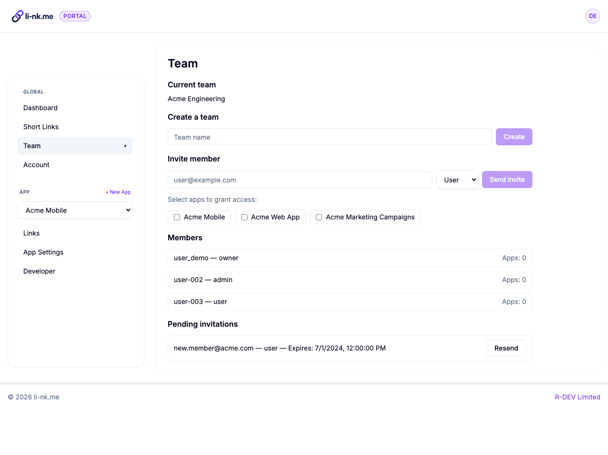Open the User role dropdown
The image size is (608, 455).
(x=456, y=180)
